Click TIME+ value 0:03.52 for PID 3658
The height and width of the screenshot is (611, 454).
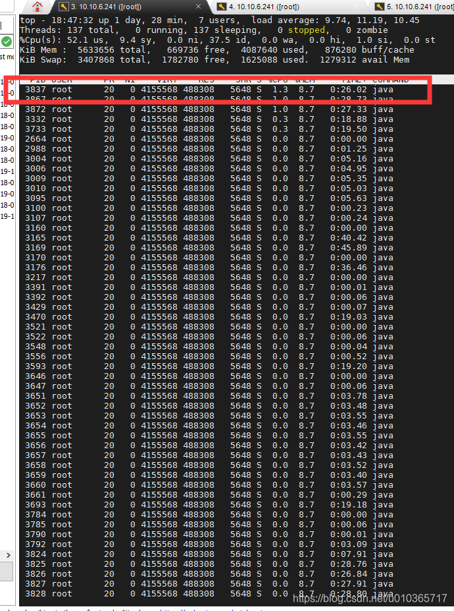pos(349,465)
